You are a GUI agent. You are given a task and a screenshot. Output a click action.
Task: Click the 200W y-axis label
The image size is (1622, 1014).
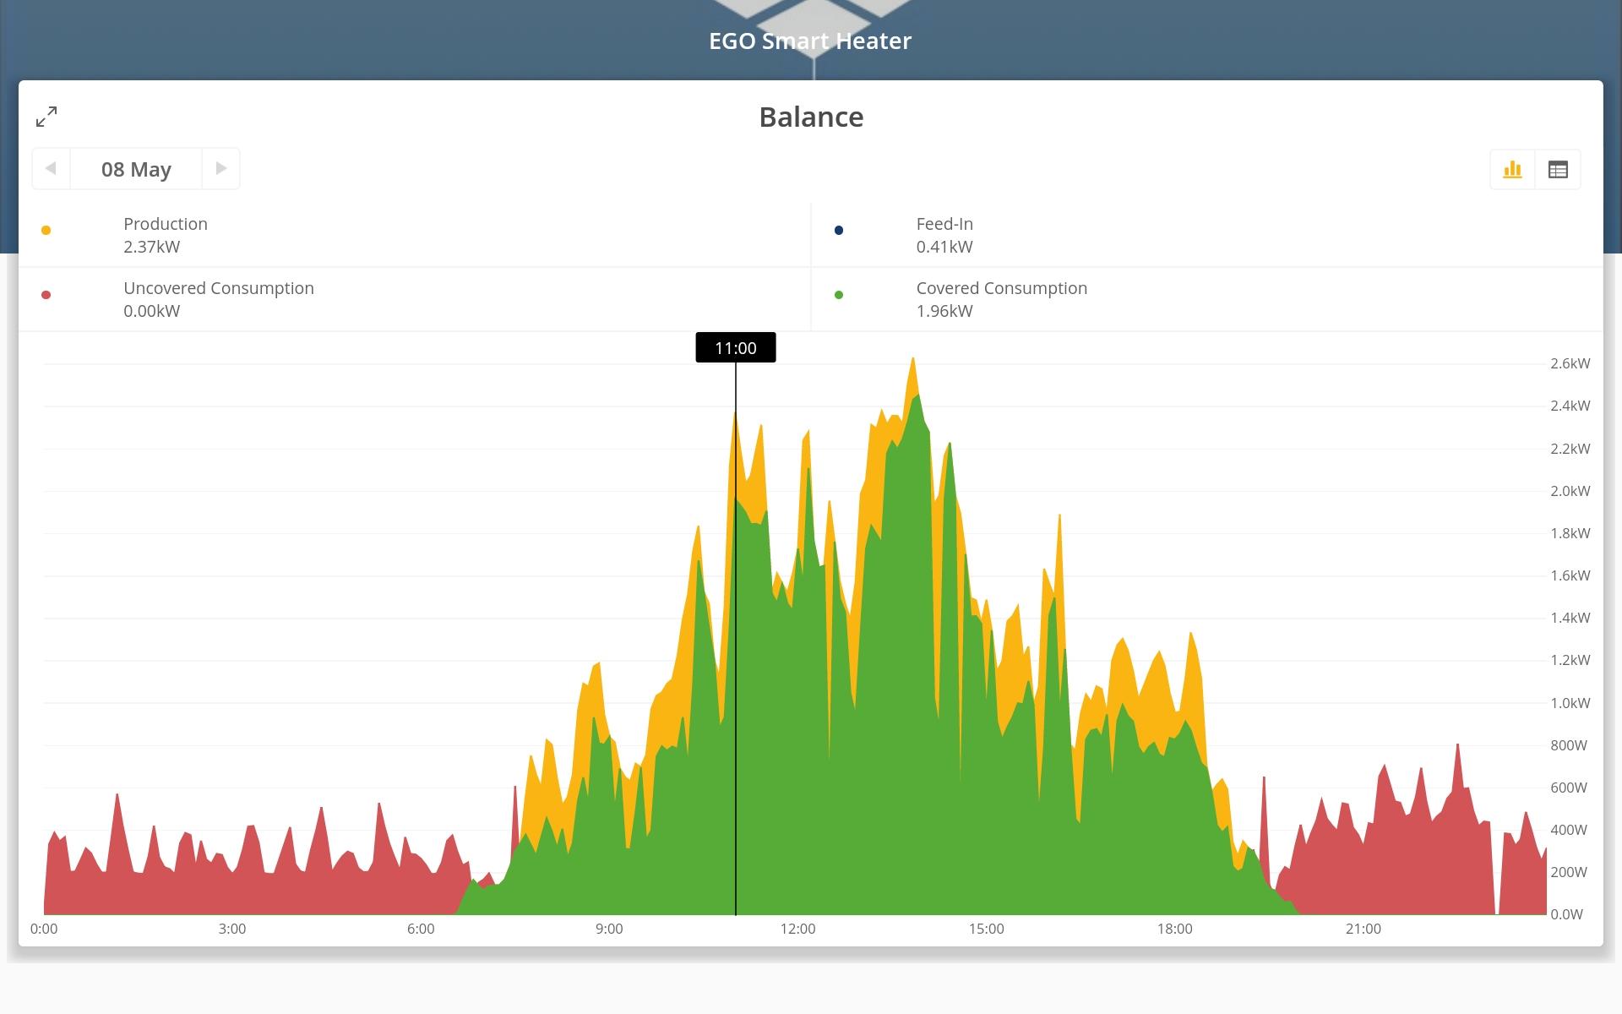(1568, 872)
